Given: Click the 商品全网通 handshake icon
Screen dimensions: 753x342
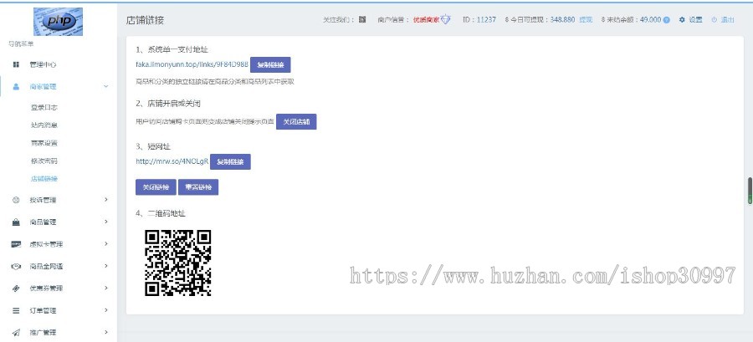Looking at the screenshot, I should pyautogui.click(x=16, y=266).
